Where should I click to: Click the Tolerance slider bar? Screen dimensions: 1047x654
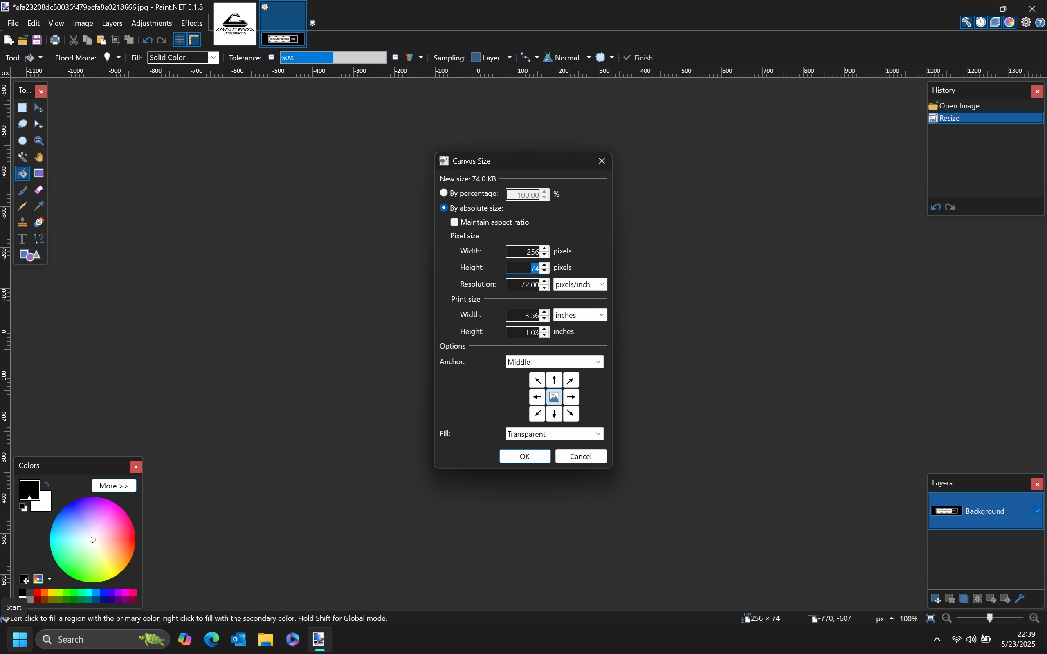tap(333, 58)
